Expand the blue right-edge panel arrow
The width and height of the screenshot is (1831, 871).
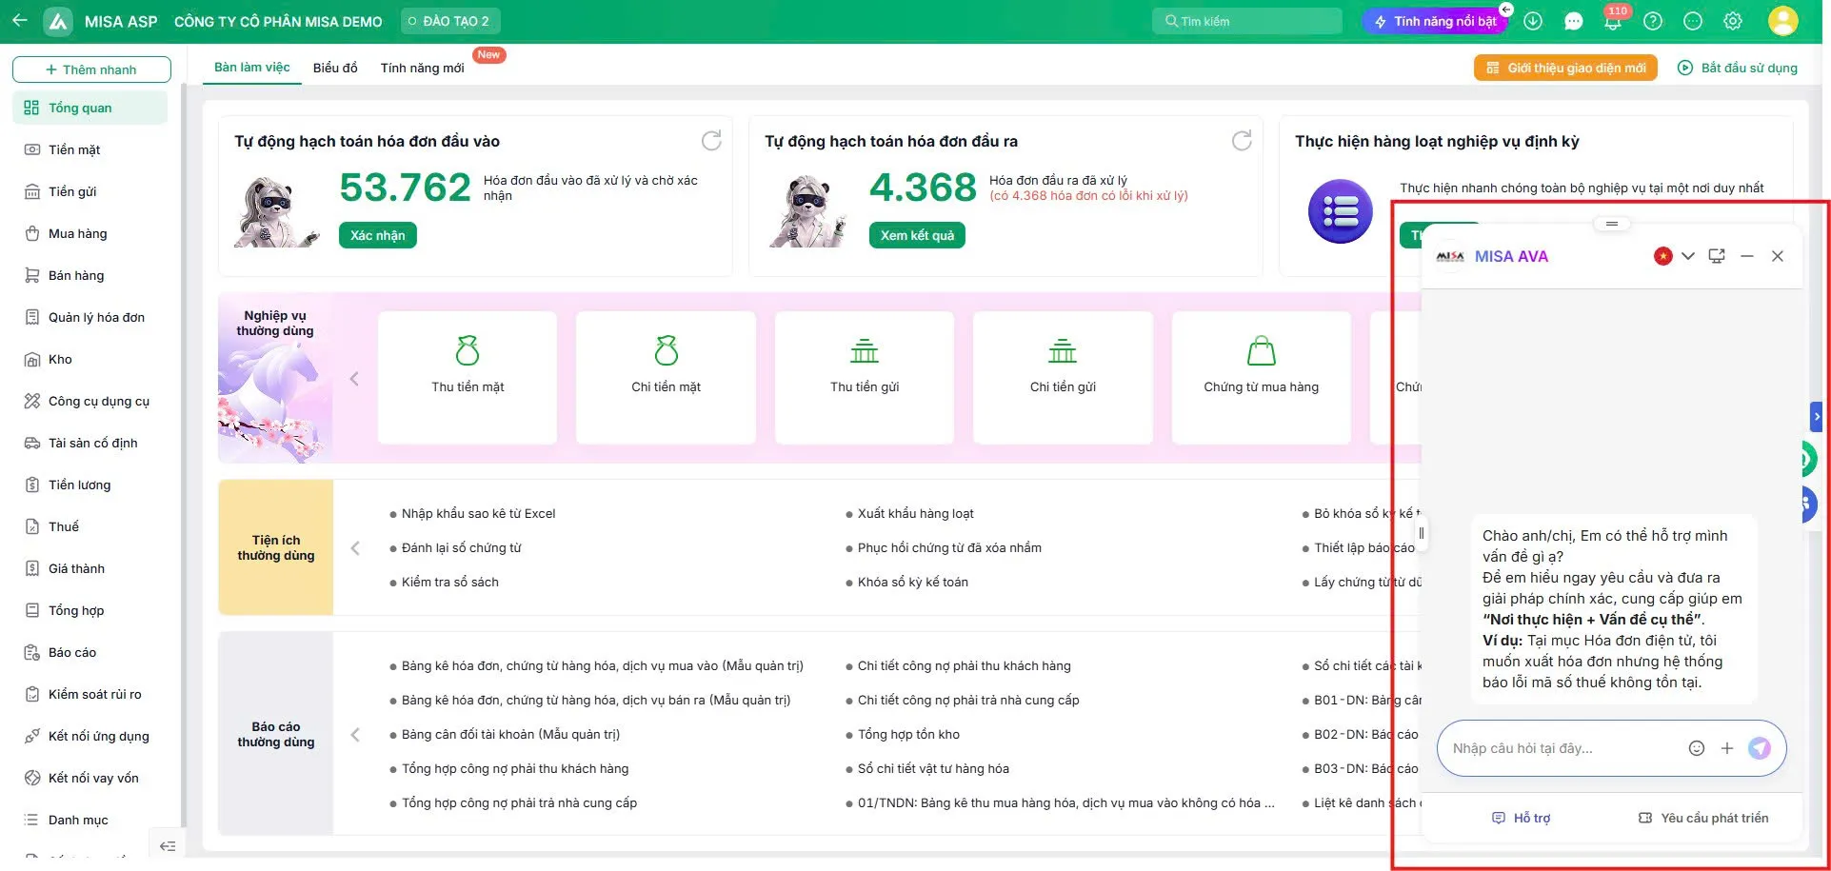pyautogui.click(x=1816, y=416)
